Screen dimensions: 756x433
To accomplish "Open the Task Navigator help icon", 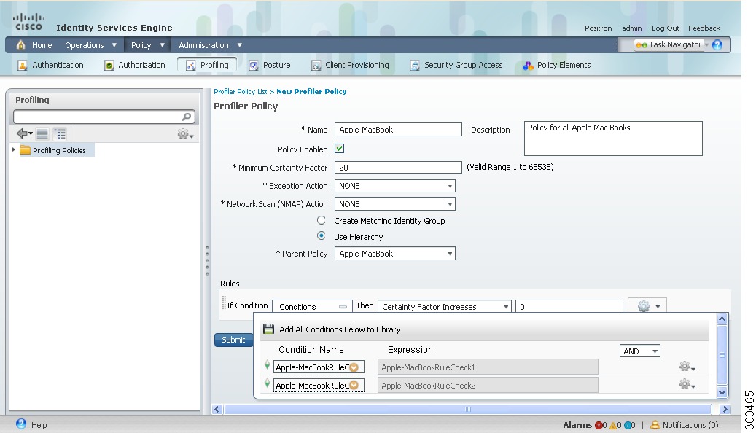I will tap(717, 45).
